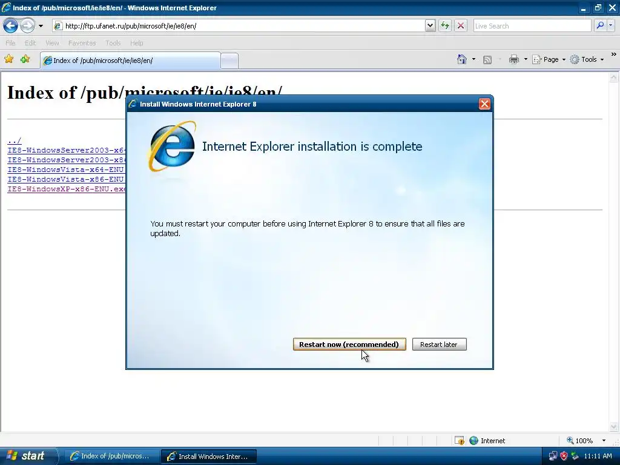620x465 pixels.
Task: Open the File menu
Action: click(11, 43)
